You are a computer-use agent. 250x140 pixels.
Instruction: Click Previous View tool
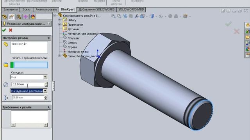coord(125,16)
